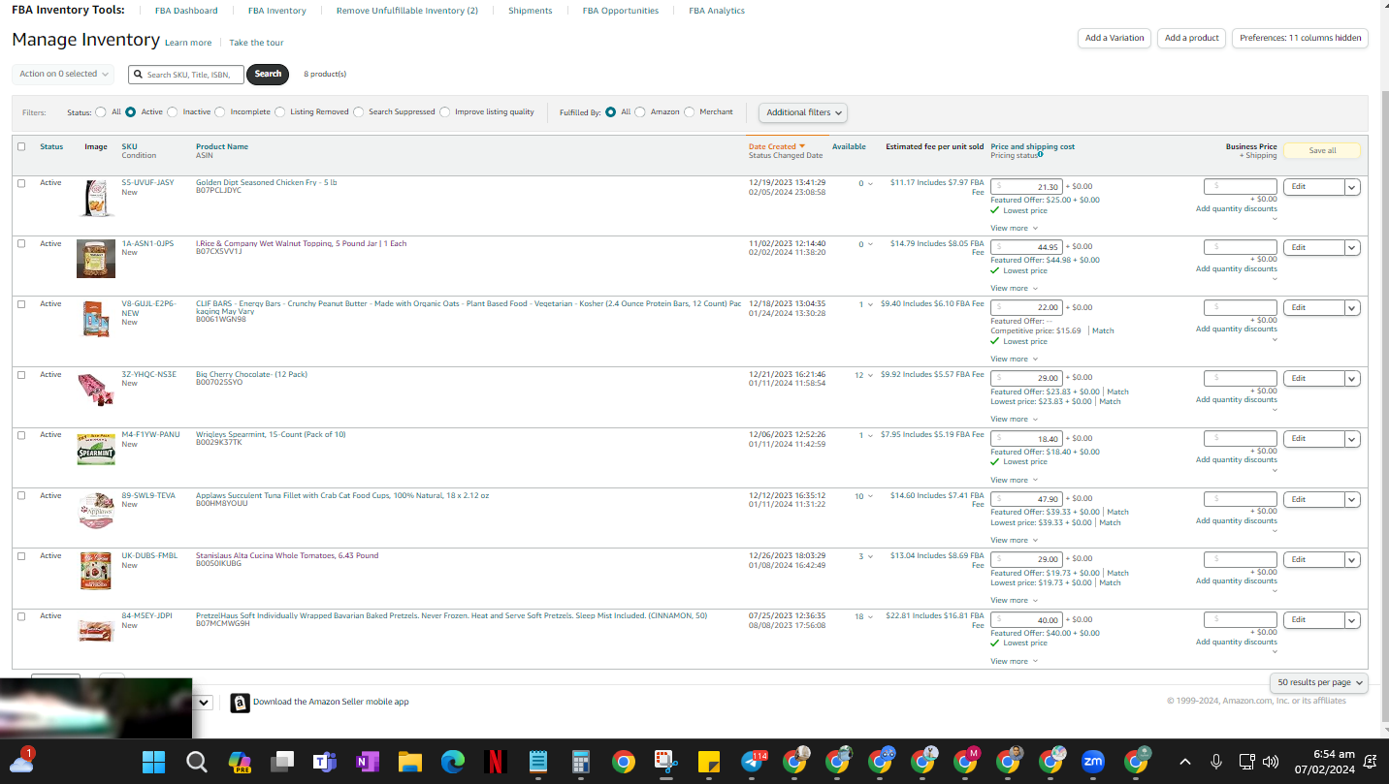Open Snipping Tool in taskbar
Image resolution: width=1389 pixels, height=784 pixels.
pos(666,762)
